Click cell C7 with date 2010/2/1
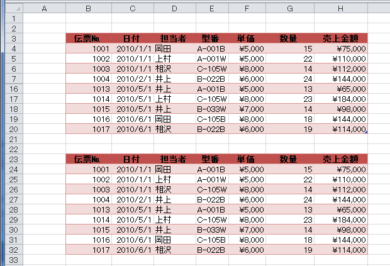This screenshot has height=266, width=390. (x=132, y=79)
